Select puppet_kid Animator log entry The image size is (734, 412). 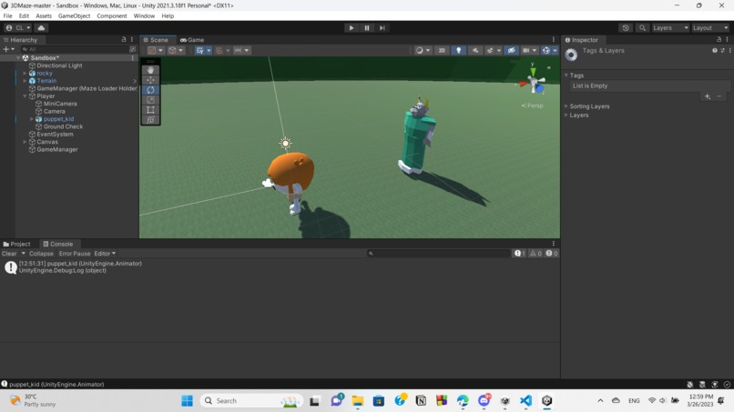[x=280, y=267]
